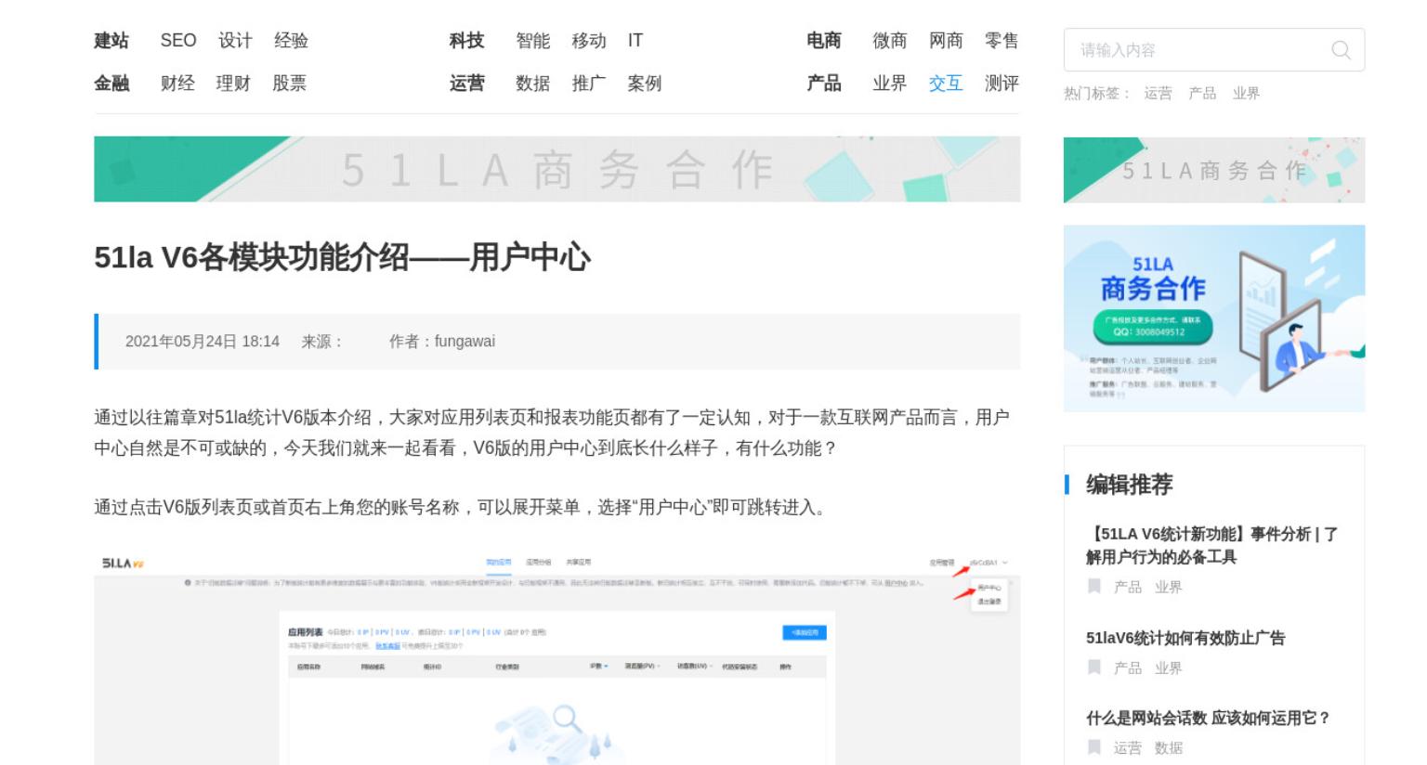1427x765 pixels.
Task: Click the author text 作者：fungawai
Action: tap(442, 342)
